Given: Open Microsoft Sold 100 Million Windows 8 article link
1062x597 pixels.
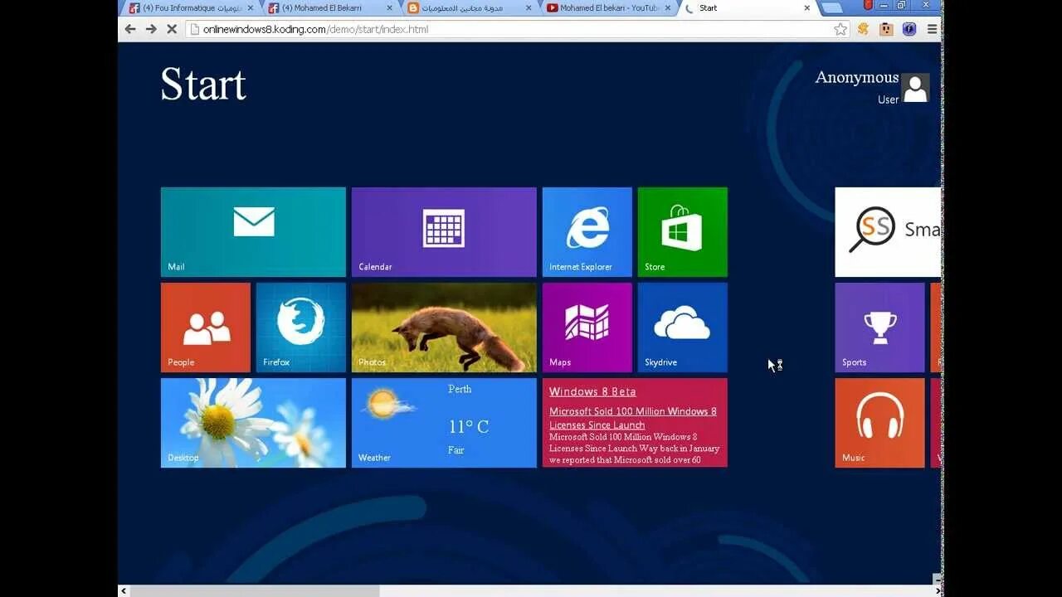Looking at the screenshot, I should [633, 418].
